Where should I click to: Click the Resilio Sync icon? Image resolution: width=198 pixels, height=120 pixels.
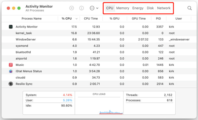11,84
